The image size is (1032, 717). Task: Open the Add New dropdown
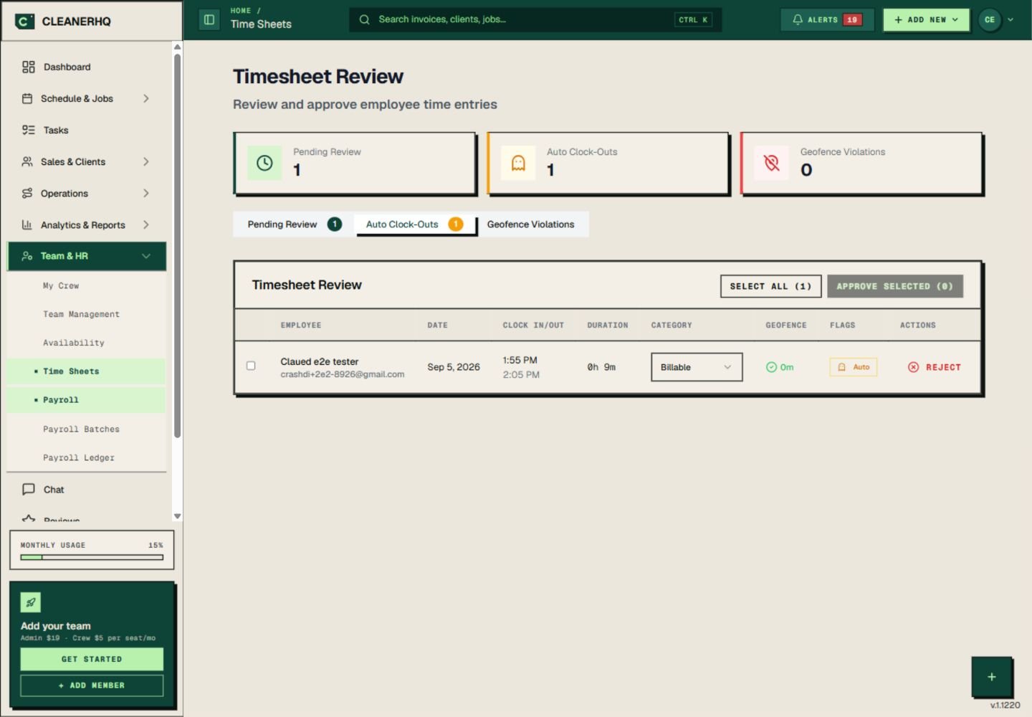[926, 20]
